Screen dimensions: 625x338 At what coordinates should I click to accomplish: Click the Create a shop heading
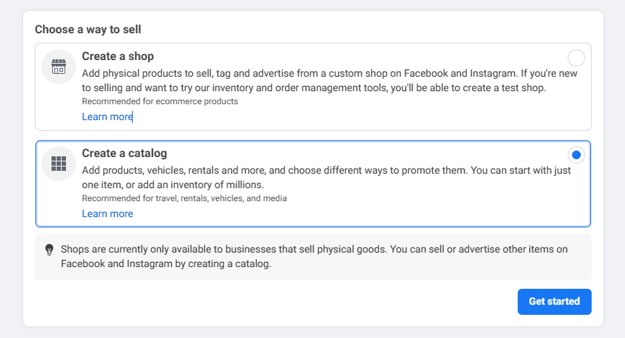click(117, 56)
